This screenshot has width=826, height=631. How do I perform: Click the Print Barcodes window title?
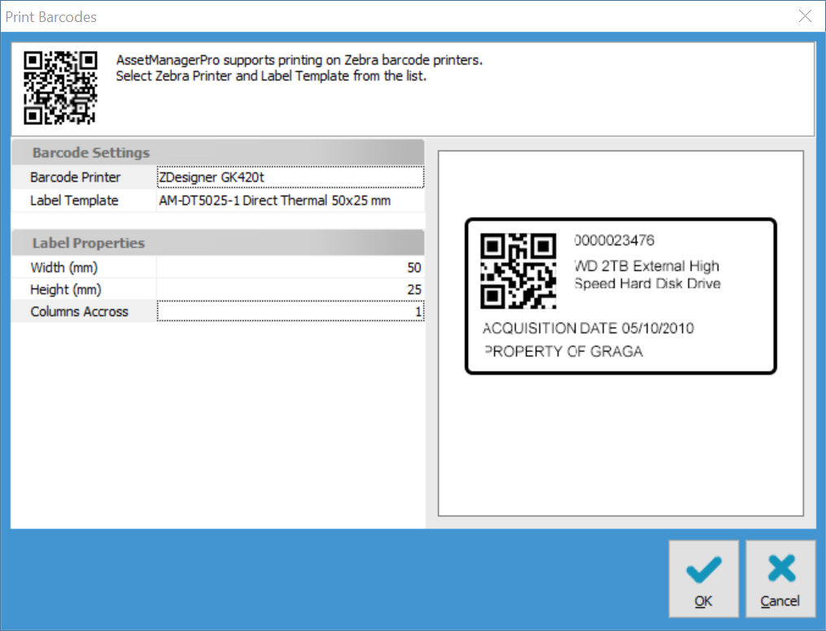click(51, 17)
